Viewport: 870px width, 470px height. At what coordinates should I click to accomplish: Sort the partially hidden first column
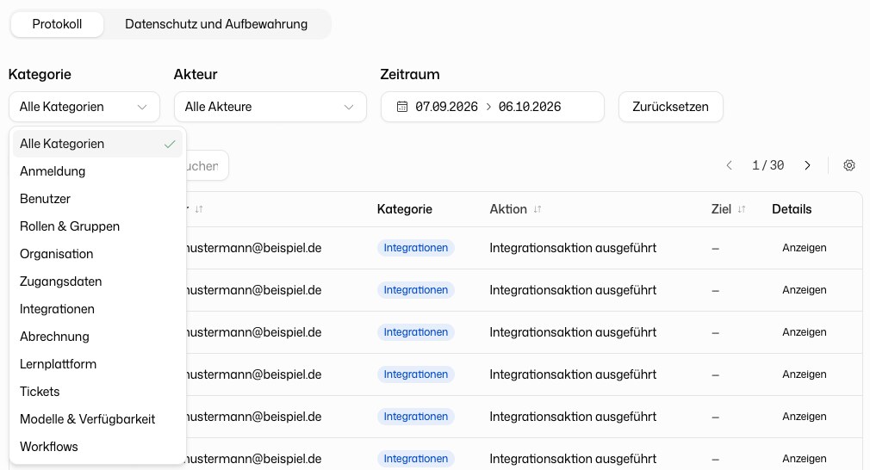click(x=199, y=209)
